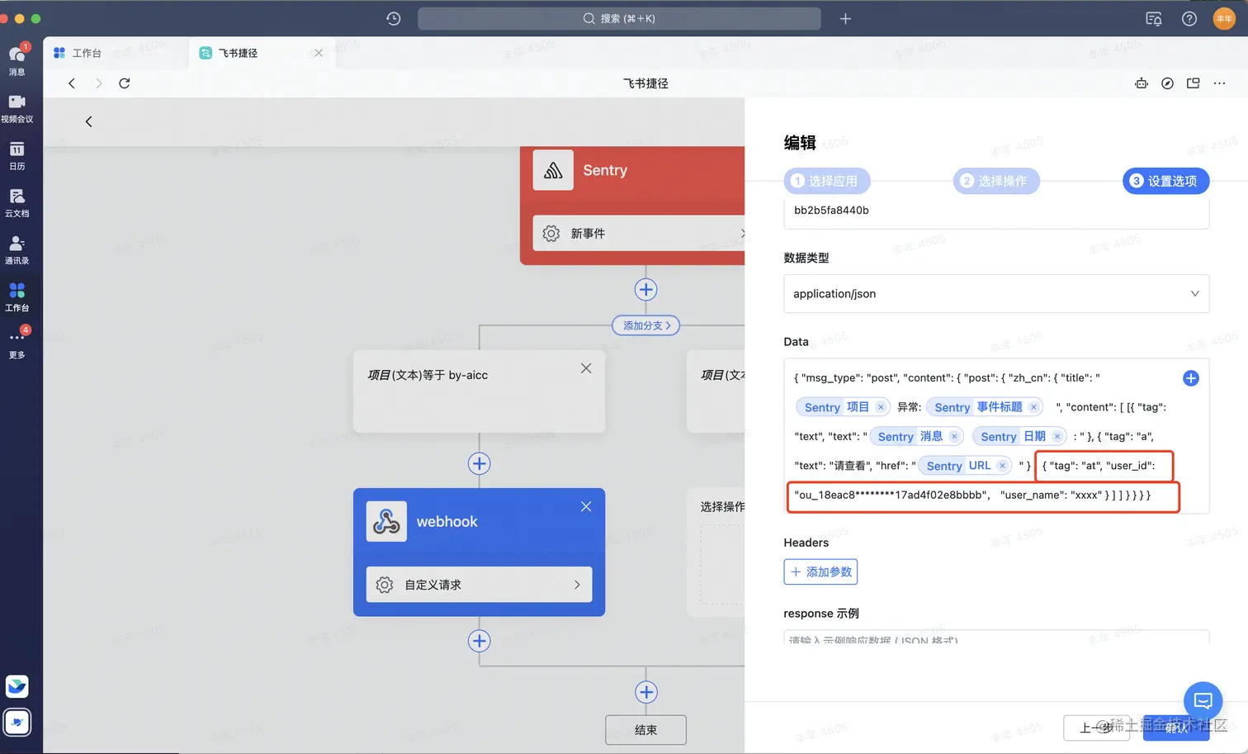
Task: Click the compass icon in page toolbar
Action: click(x=1167, y=83)
